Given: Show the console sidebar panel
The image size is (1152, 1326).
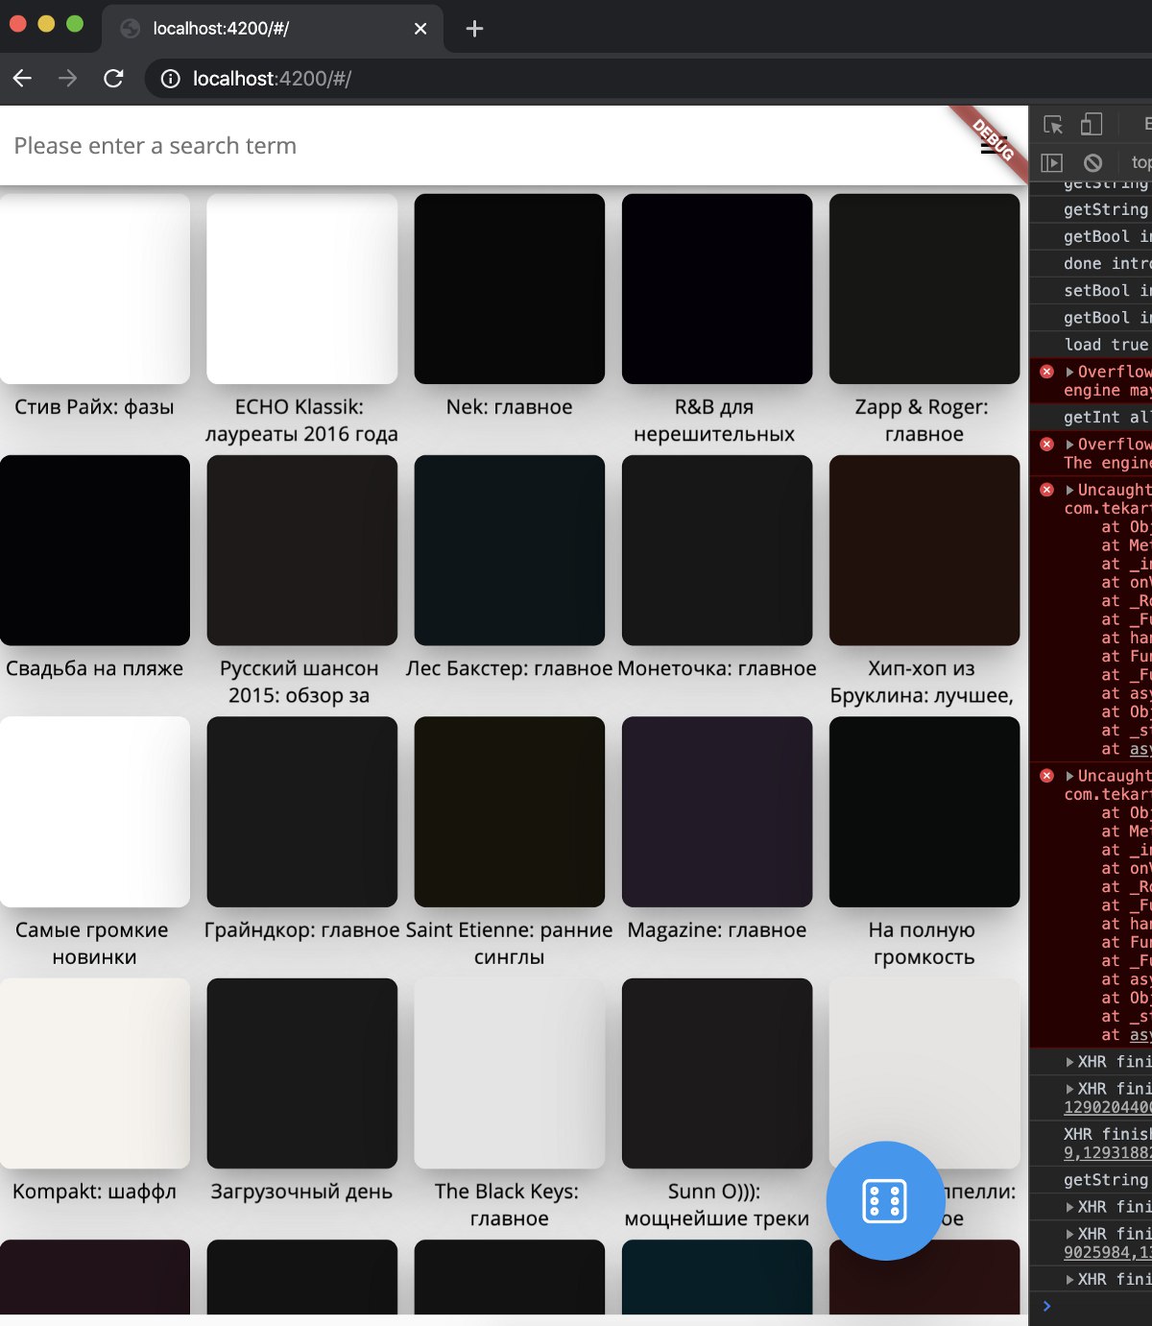Looking at the screenshot, I should tap(1052, 162).
